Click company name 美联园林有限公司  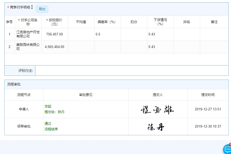click(28, 47)
